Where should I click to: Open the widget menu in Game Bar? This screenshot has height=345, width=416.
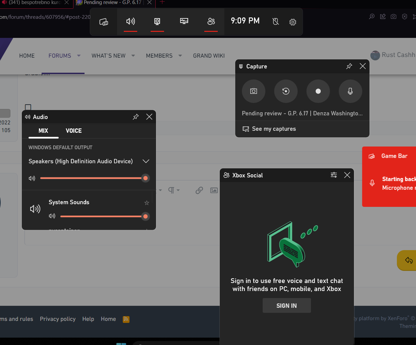[104, 22]
